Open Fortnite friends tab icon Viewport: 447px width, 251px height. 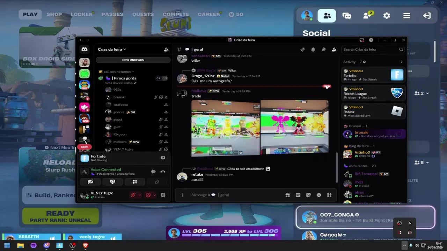coord(327,16)
